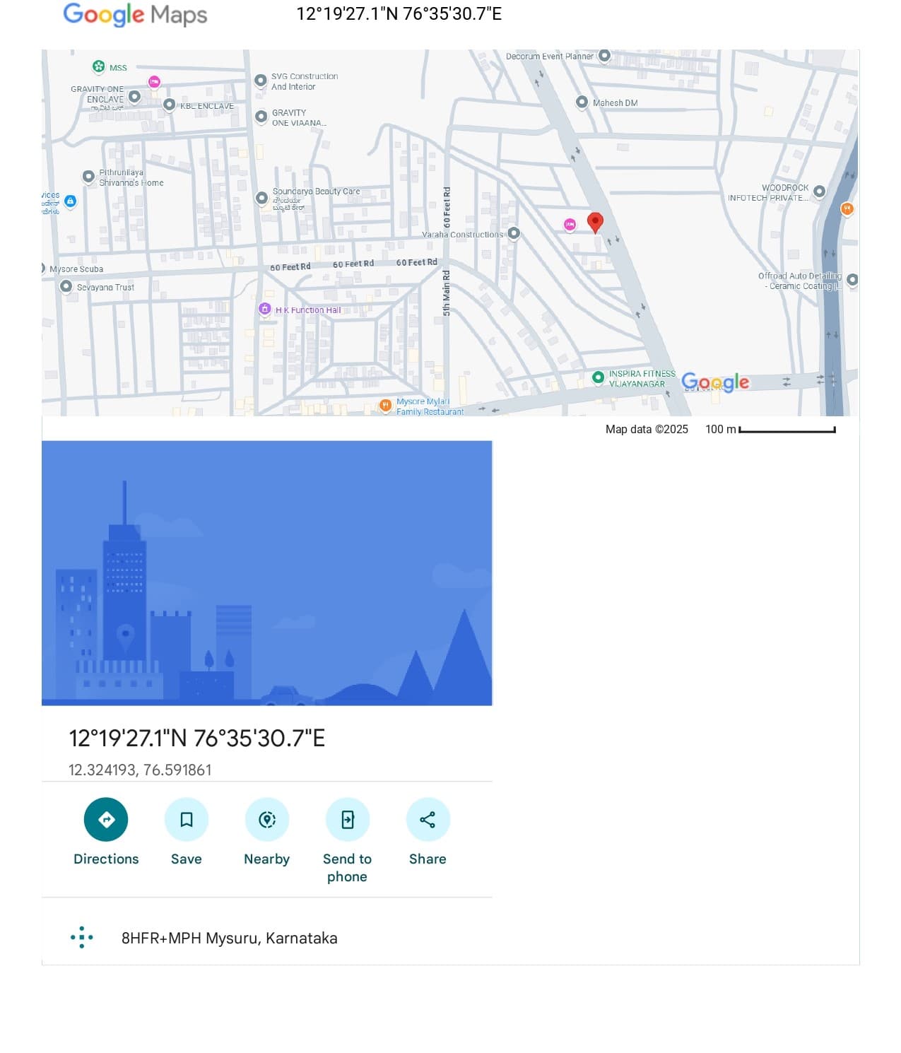Click the plus code 8HFR+MPH Mysuru, Karnataka

click(230, 938)
